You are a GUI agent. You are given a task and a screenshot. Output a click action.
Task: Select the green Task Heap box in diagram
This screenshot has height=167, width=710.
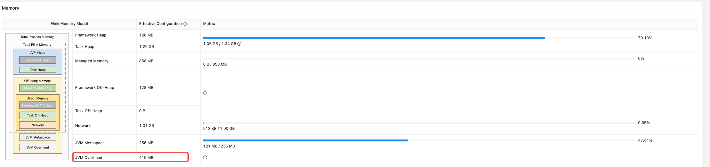click(x=37, y=70)
